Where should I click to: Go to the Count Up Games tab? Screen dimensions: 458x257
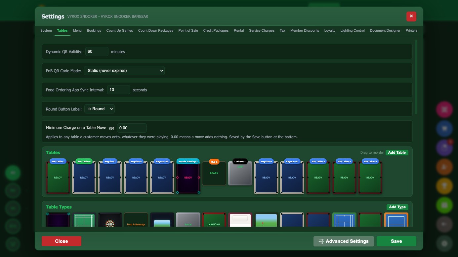pos(119,31)
